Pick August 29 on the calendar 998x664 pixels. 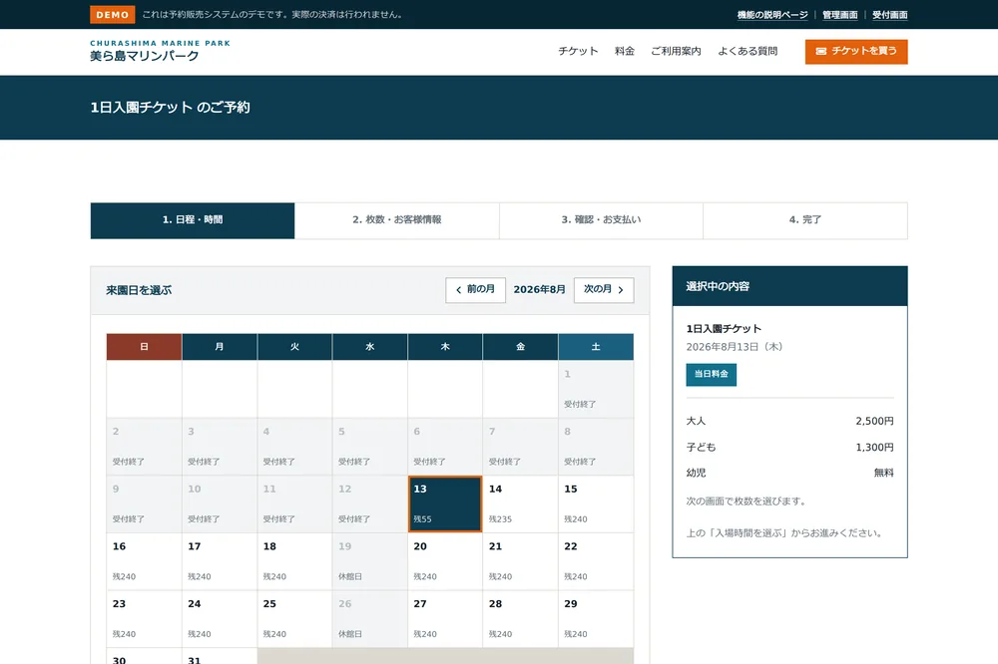(596, 619)
